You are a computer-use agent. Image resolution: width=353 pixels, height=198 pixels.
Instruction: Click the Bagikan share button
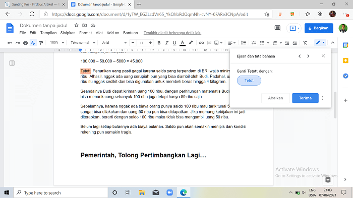click(x=319, y=28)
